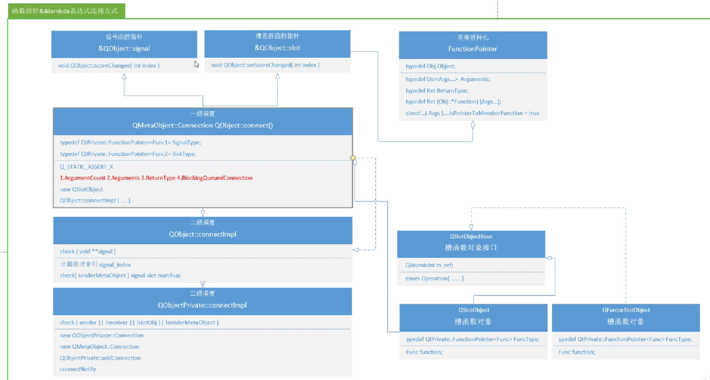Select the 槽函数函数指针 &QObject::slot header box
The height and width of the screenshot is (380, 710).
(x=277, y=44)
